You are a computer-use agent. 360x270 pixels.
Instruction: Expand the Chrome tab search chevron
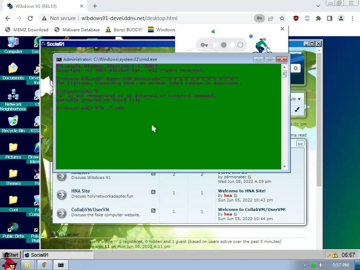coord(318,6)
